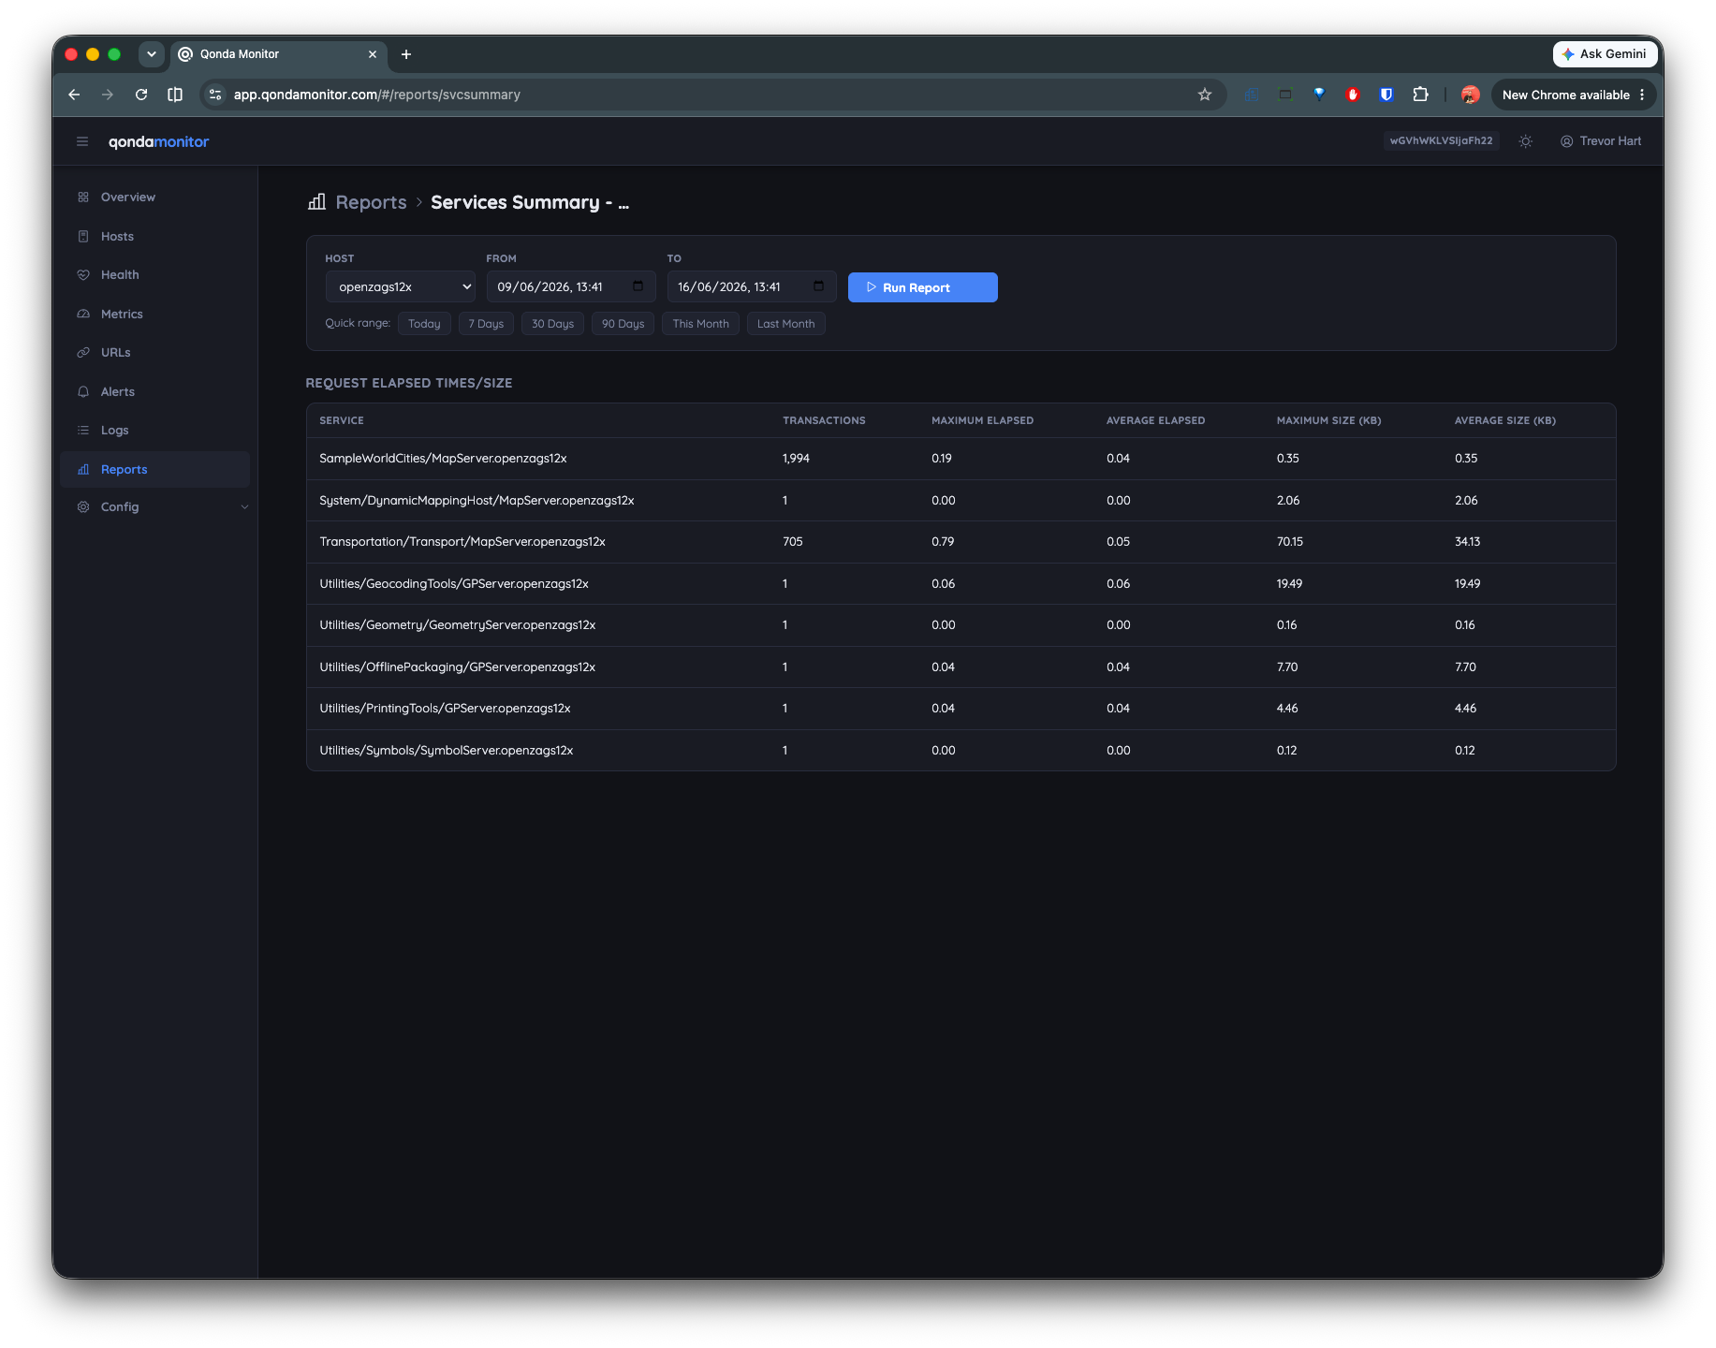Screen dimensions: 1716x1348
Task: Open the New Chrome available menu
Action: [1574, 95]
